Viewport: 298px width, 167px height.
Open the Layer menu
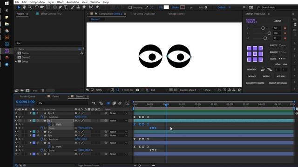51,2
